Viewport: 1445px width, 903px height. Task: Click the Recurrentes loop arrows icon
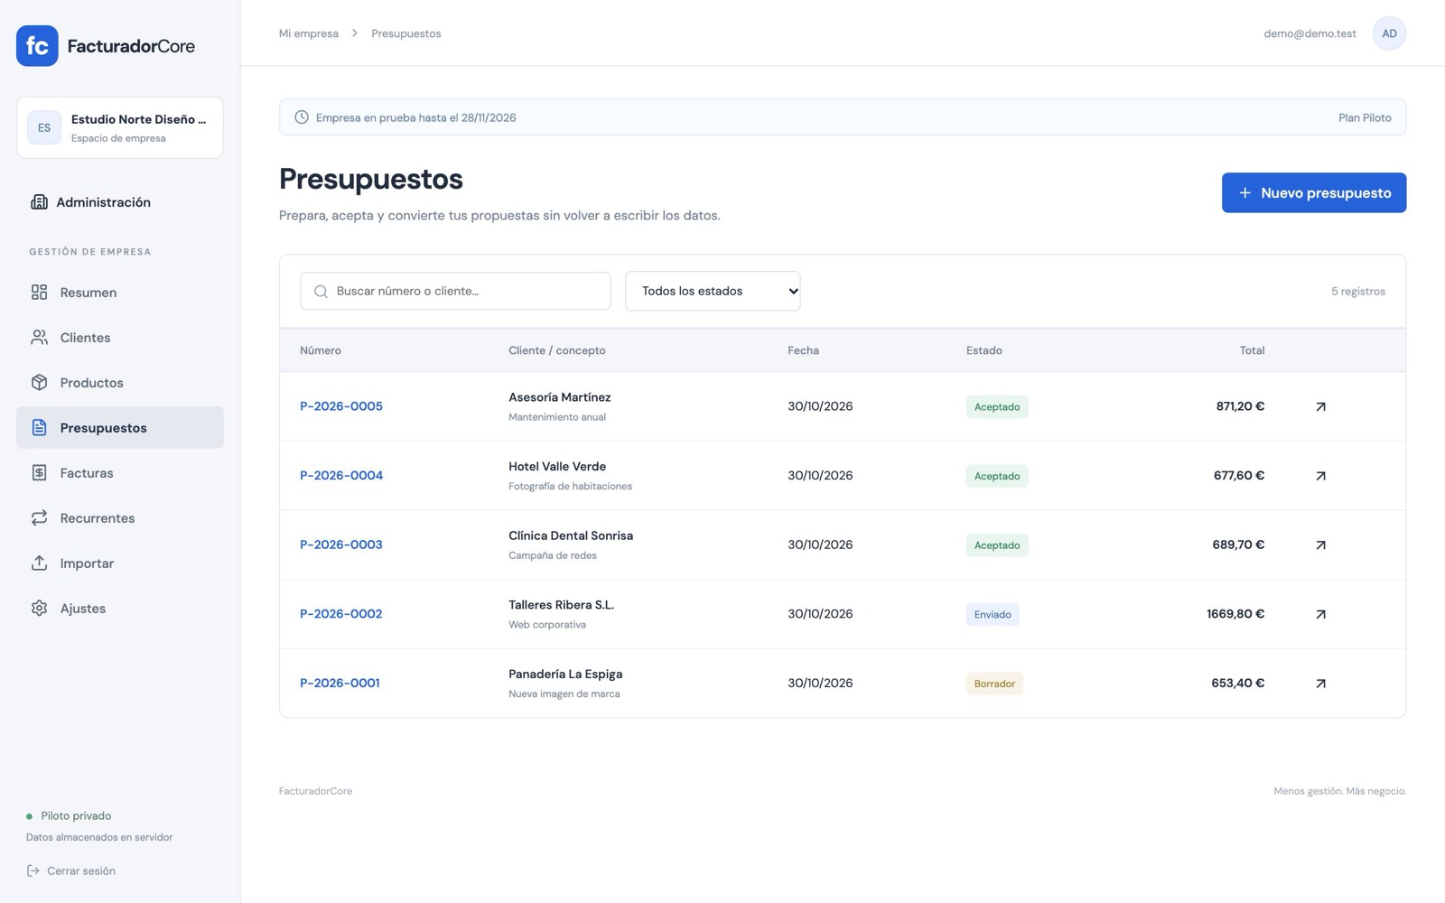click(x=39, y=518)
